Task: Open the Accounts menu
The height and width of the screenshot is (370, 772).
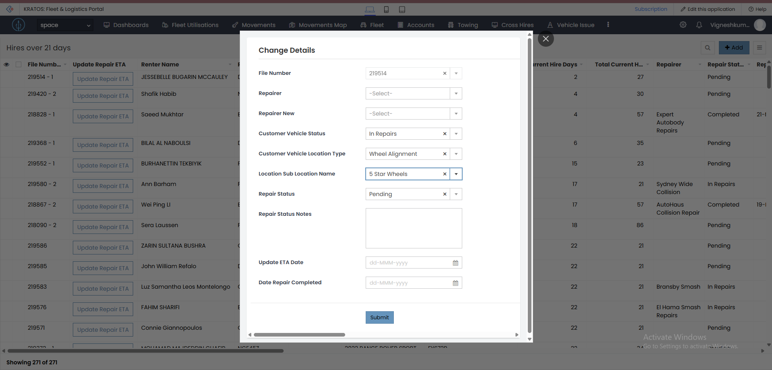Action: (416, 25)
